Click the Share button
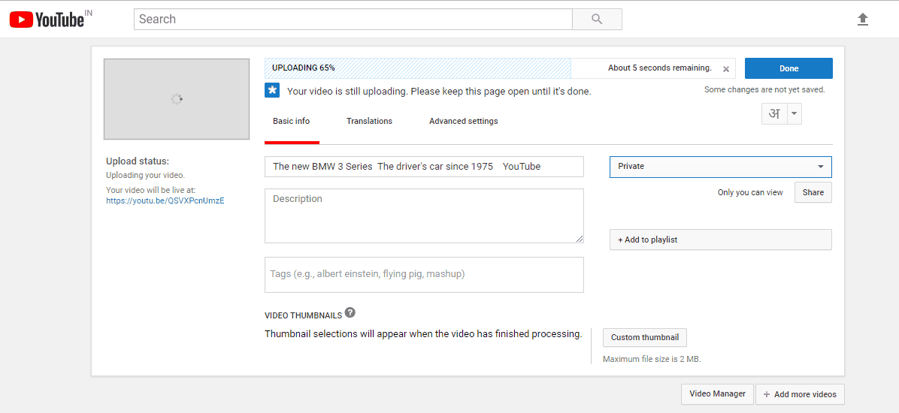The image size is (899, 413). pyautogui.click(x=813, y=192)
